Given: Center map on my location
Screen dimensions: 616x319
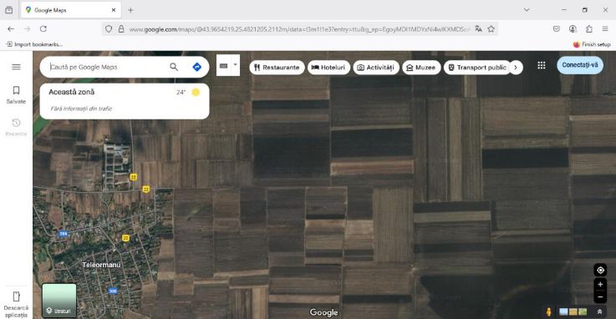Looking at the screenshot, I should (x=600, y=270).
